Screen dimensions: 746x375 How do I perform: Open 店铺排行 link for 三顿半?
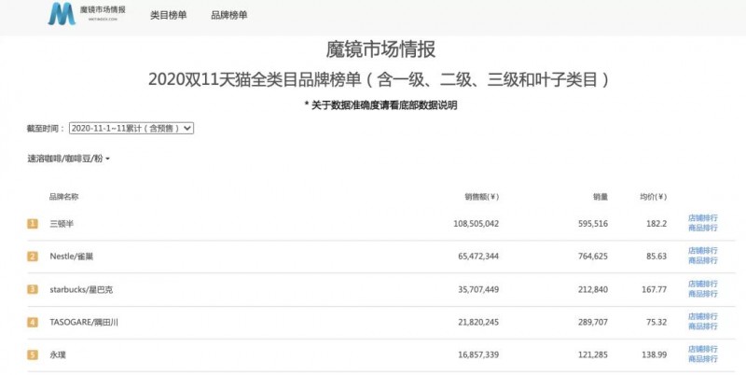pos(703,218)
